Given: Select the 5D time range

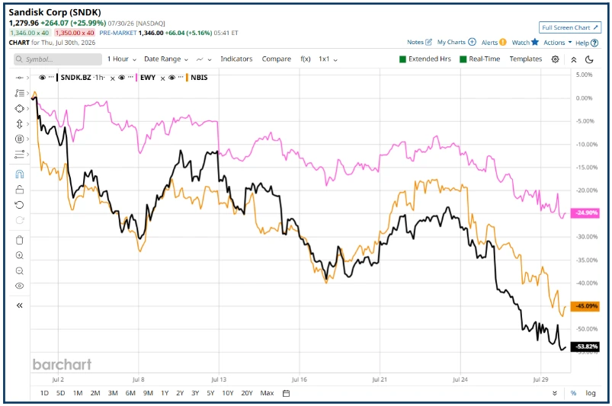Looking at the screenshot, I should tap(60, 393).
